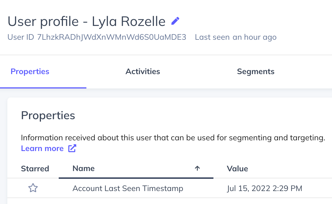Open the Activities tab
Screen dimensions: 332x204
[143, 72]
